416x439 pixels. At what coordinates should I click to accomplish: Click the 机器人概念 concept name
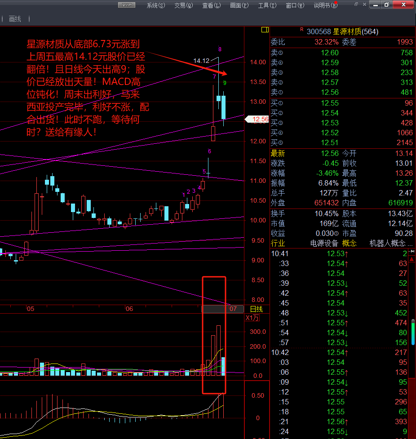[387, 243]
